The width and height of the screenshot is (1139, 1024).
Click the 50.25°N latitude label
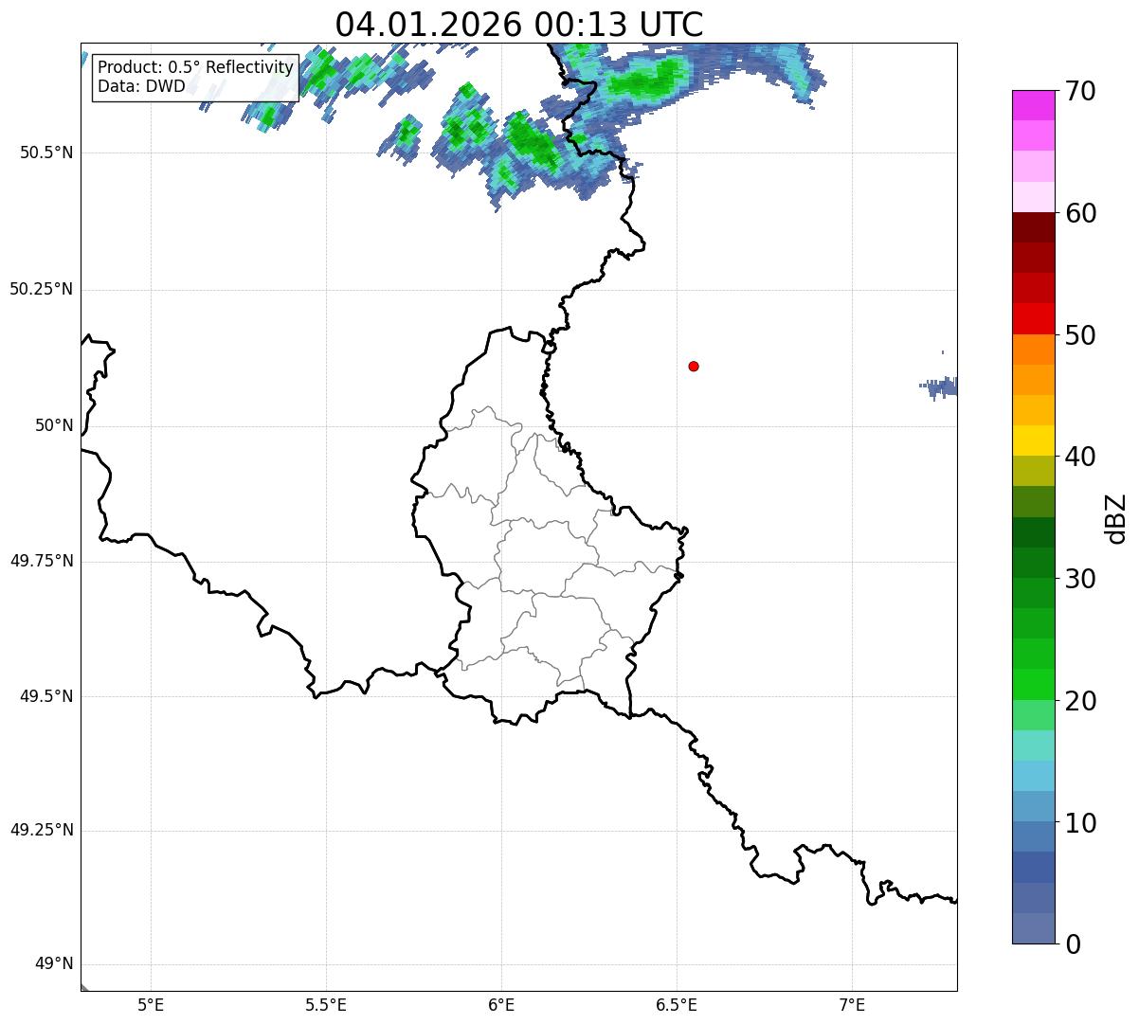click(42, 289)
